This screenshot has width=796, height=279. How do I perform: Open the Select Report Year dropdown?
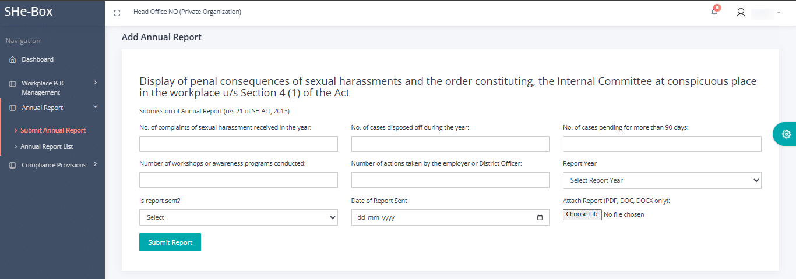662,180
